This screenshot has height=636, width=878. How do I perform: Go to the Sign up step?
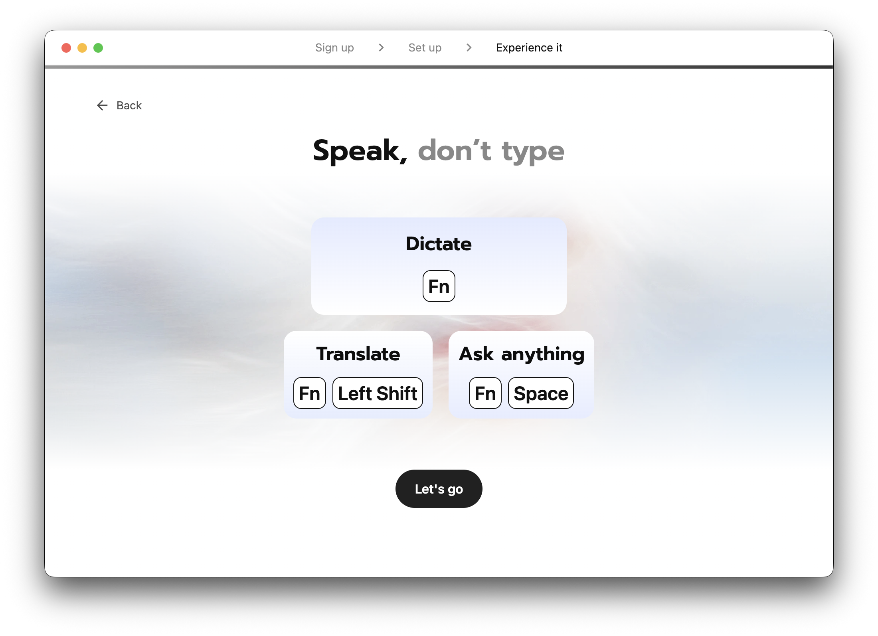click(x=334, y=48)
